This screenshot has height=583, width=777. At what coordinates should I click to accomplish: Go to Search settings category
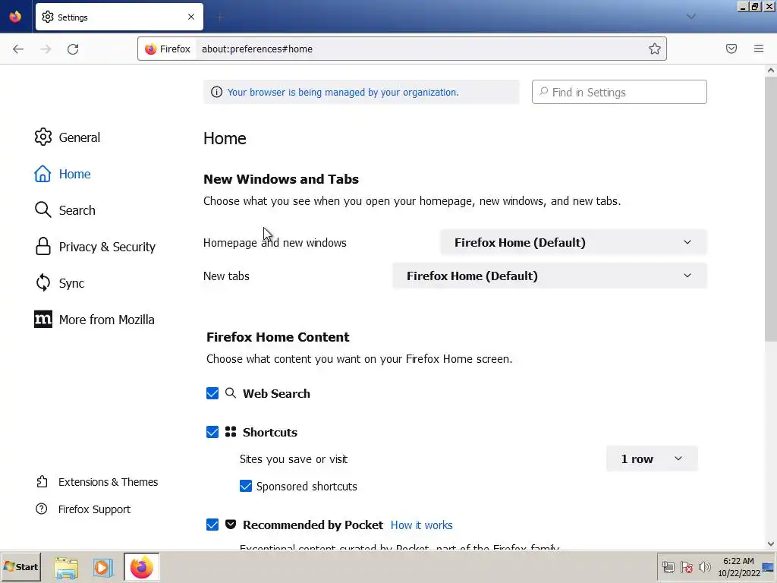(65, 210)
